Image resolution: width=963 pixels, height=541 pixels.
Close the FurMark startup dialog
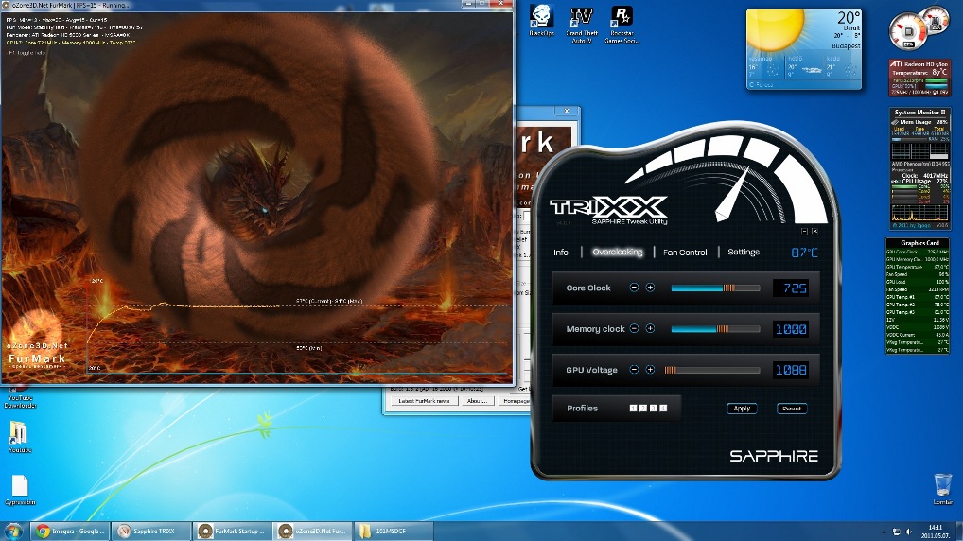(567, 112)
